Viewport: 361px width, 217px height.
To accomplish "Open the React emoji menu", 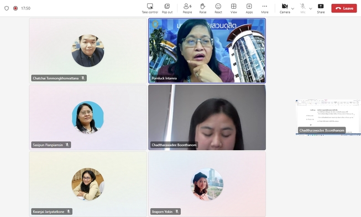I will tap(218, 8).
